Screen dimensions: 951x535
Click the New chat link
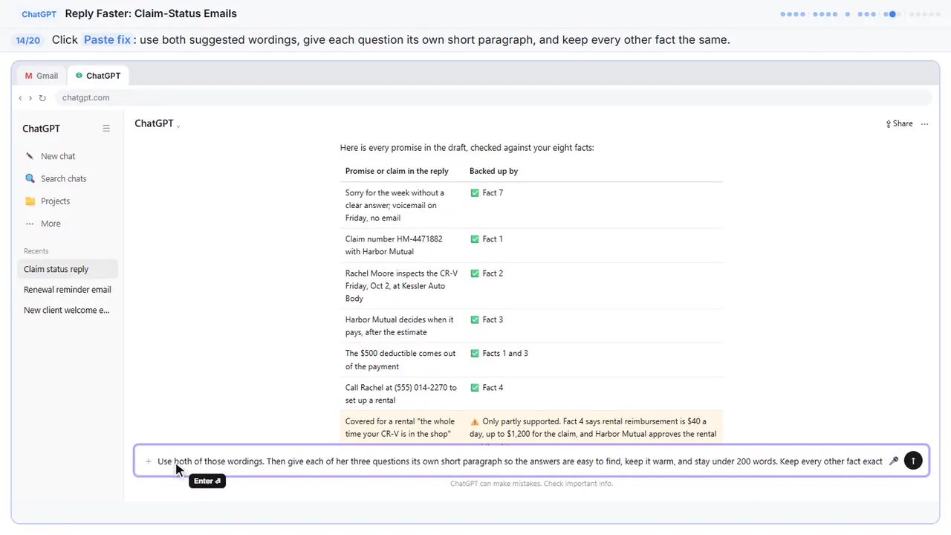[x=58, y=156]
